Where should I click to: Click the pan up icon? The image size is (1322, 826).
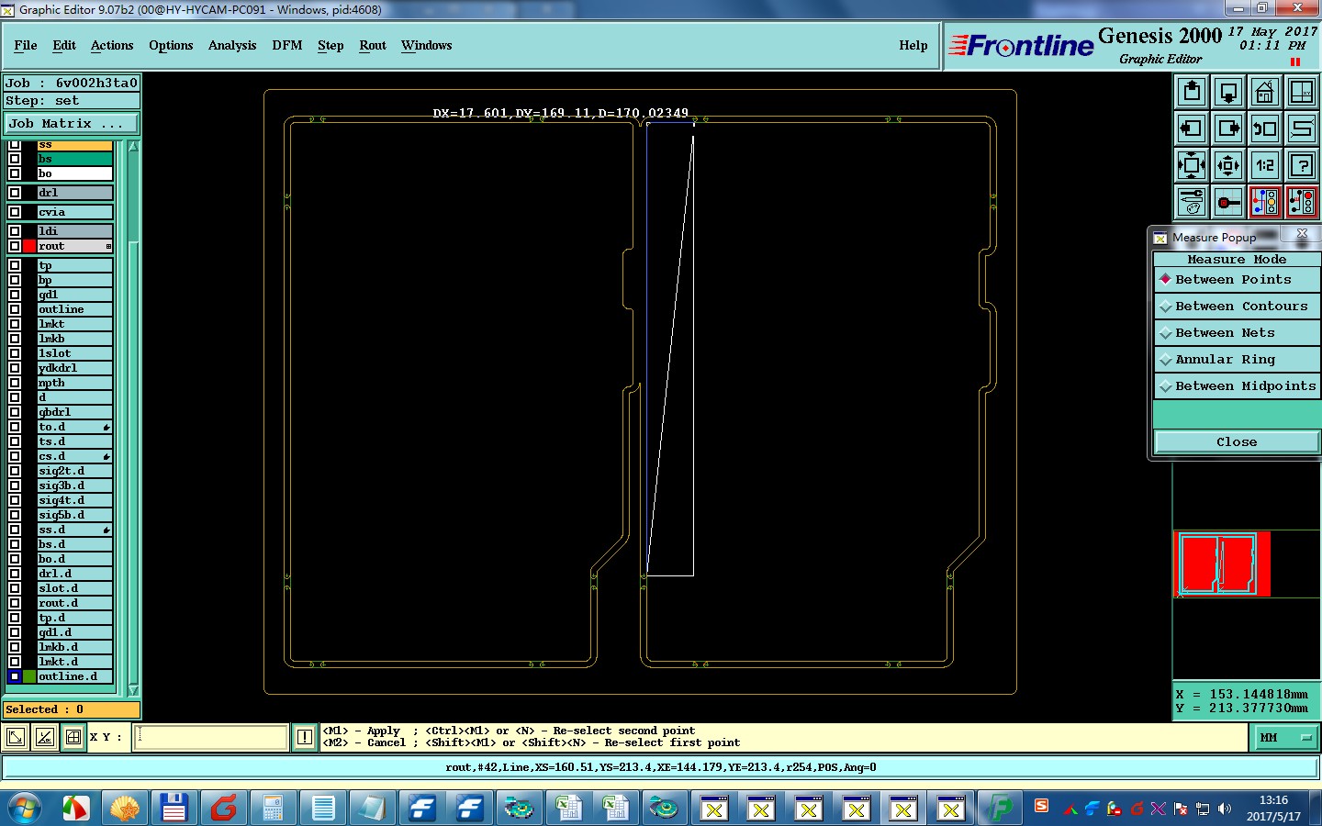click(x=1192, y=92)
